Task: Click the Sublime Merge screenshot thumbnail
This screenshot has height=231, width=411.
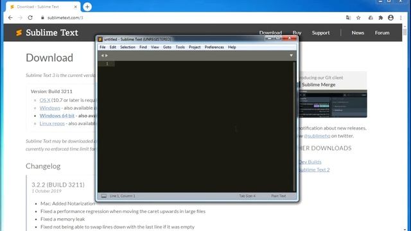Action: [333, 104]
